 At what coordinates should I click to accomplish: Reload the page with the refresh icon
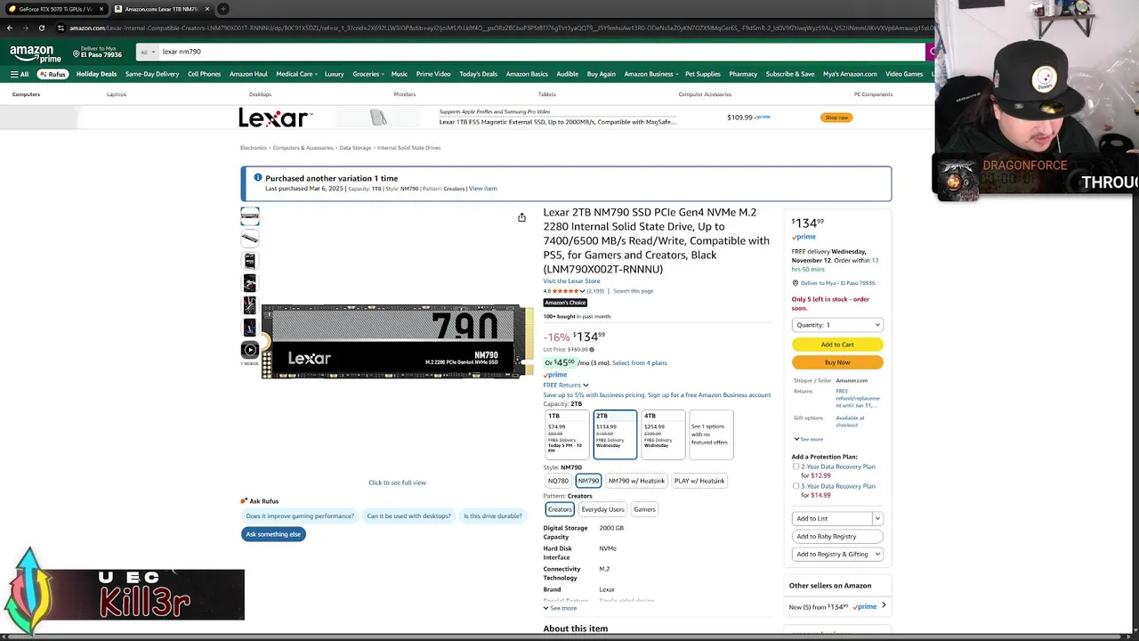tap(41, 28)
